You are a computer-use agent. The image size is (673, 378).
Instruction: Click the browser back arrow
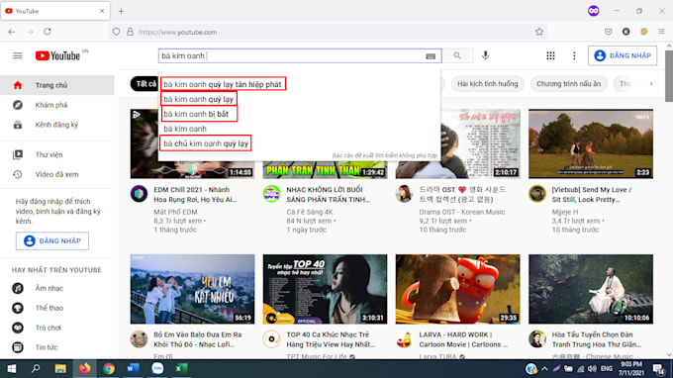[x=12, y=32]
